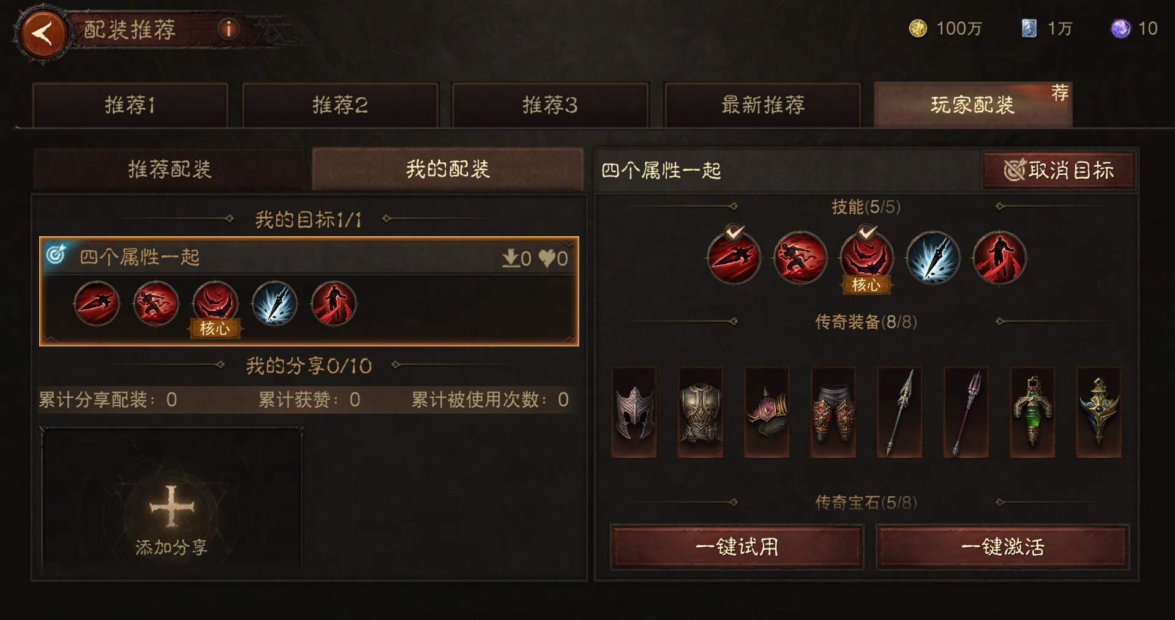Click the target icon beside 四个属性一起
The width and height of the screenshot is (1175, 620).
click(x=56, y=254)
